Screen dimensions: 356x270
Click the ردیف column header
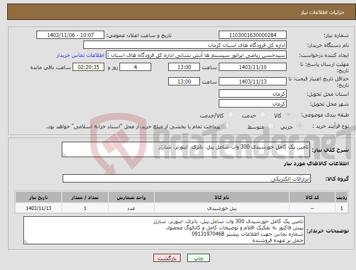pyautogui.click(x=342, y=197)
